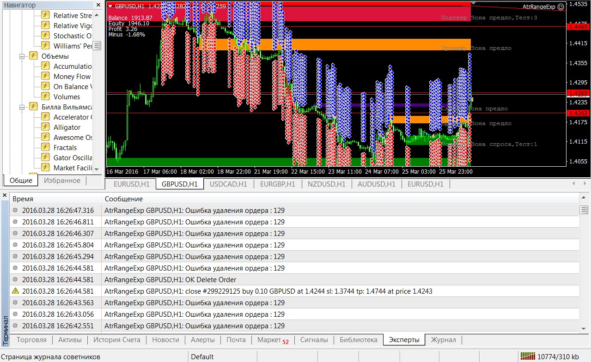Open the История Счета tab

tap(116, 340)
